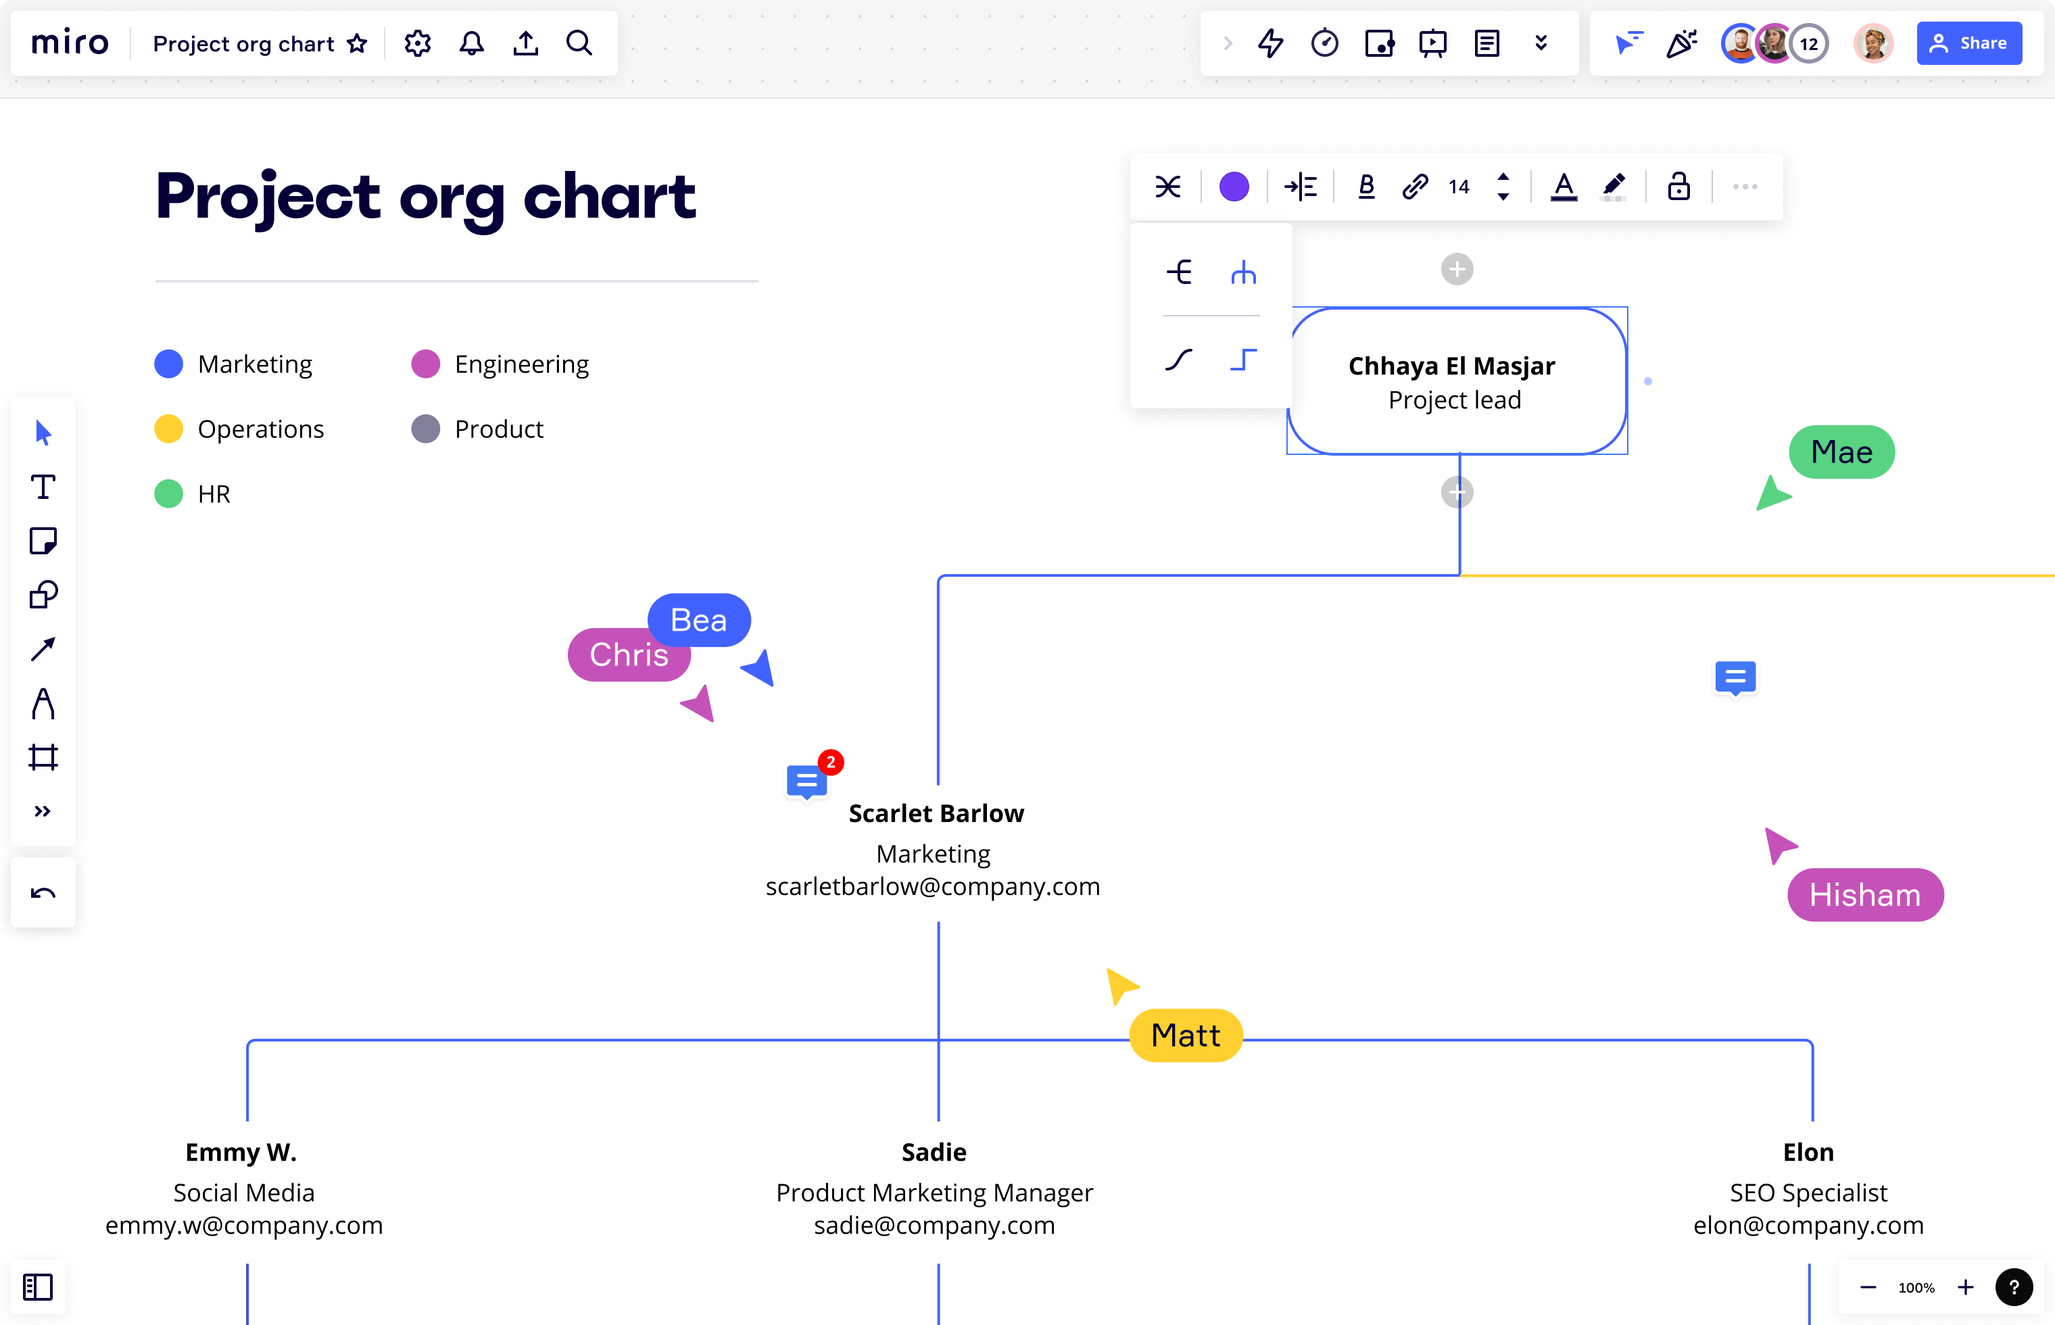Lock the selected node
This screenshot has height=1325, width=2055.
point(1678,187)
